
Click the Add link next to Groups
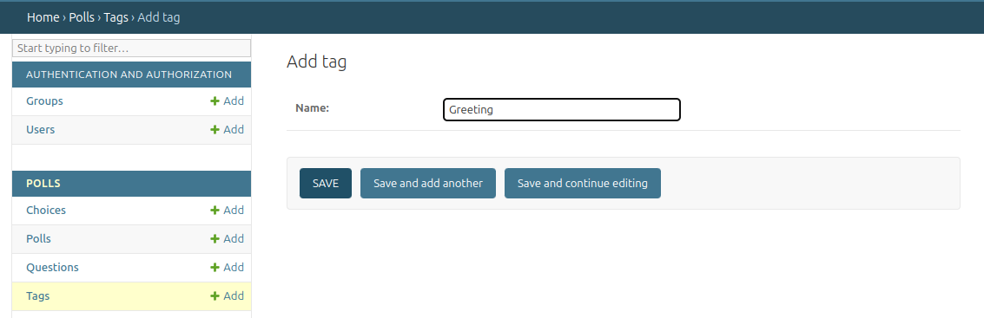[x=228, y=101]
